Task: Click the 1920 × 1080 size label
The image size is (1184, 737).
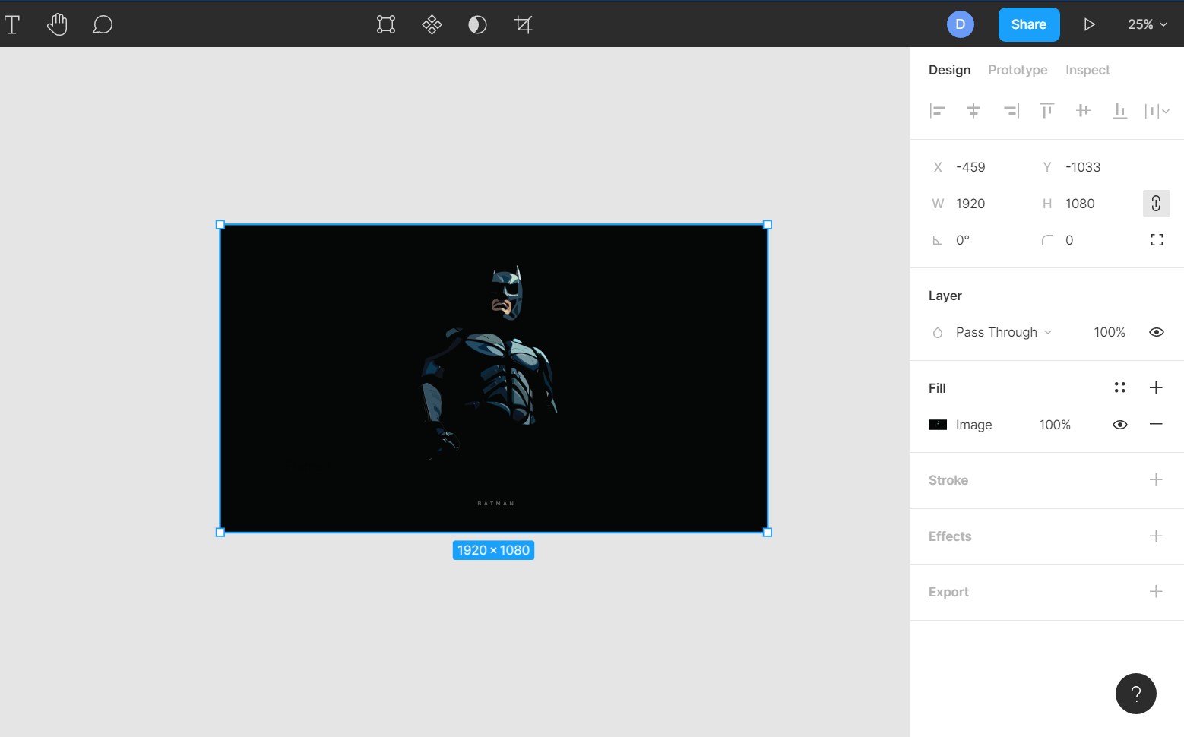Action: [x=494, y=550]
